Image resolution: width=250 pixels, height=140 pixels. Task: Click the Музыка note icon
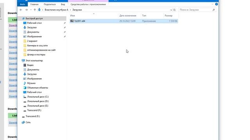pos(25,83)
